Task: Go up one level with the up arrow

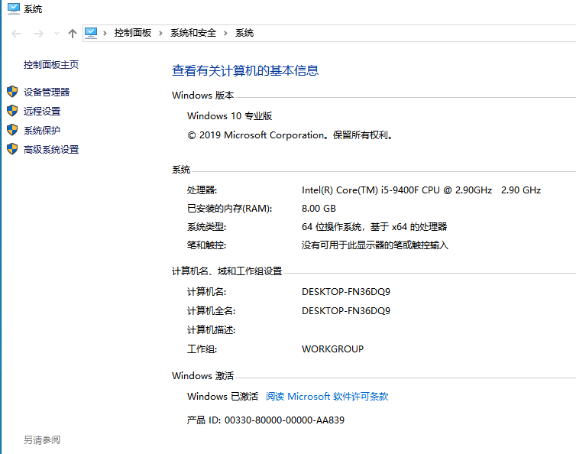Action: 73,34
